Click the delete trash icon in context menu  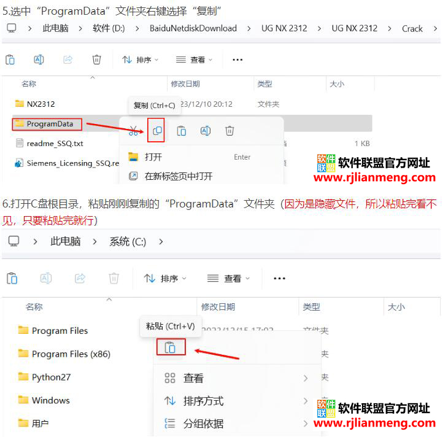(x=230, y=131)
